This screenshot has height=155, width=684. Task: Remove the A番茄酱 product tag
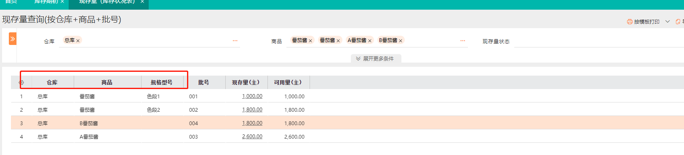tap(370, 41)
